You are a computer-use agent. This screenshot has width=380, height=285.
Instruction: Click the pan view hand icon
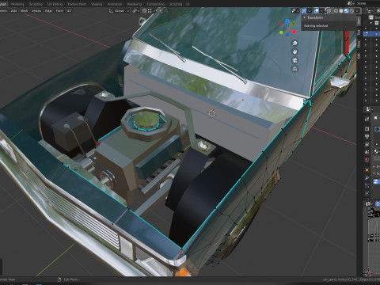coord(294,51)
